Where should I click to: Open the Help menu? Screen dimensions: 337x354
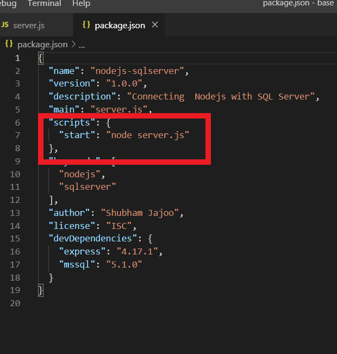point(81,3)
